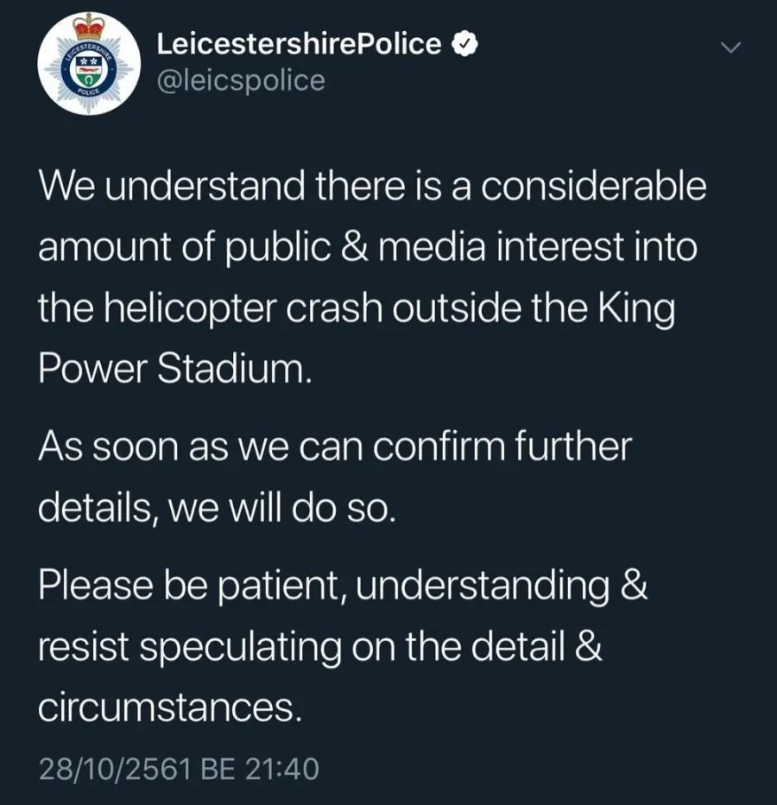Click the LeicestershirePolice display name
777x805 pixels.
pos(299,44)
